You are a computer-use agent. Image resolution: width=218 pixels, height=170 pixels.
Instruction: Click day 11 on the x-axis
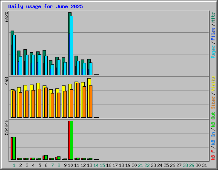click(x=77, y=165)
